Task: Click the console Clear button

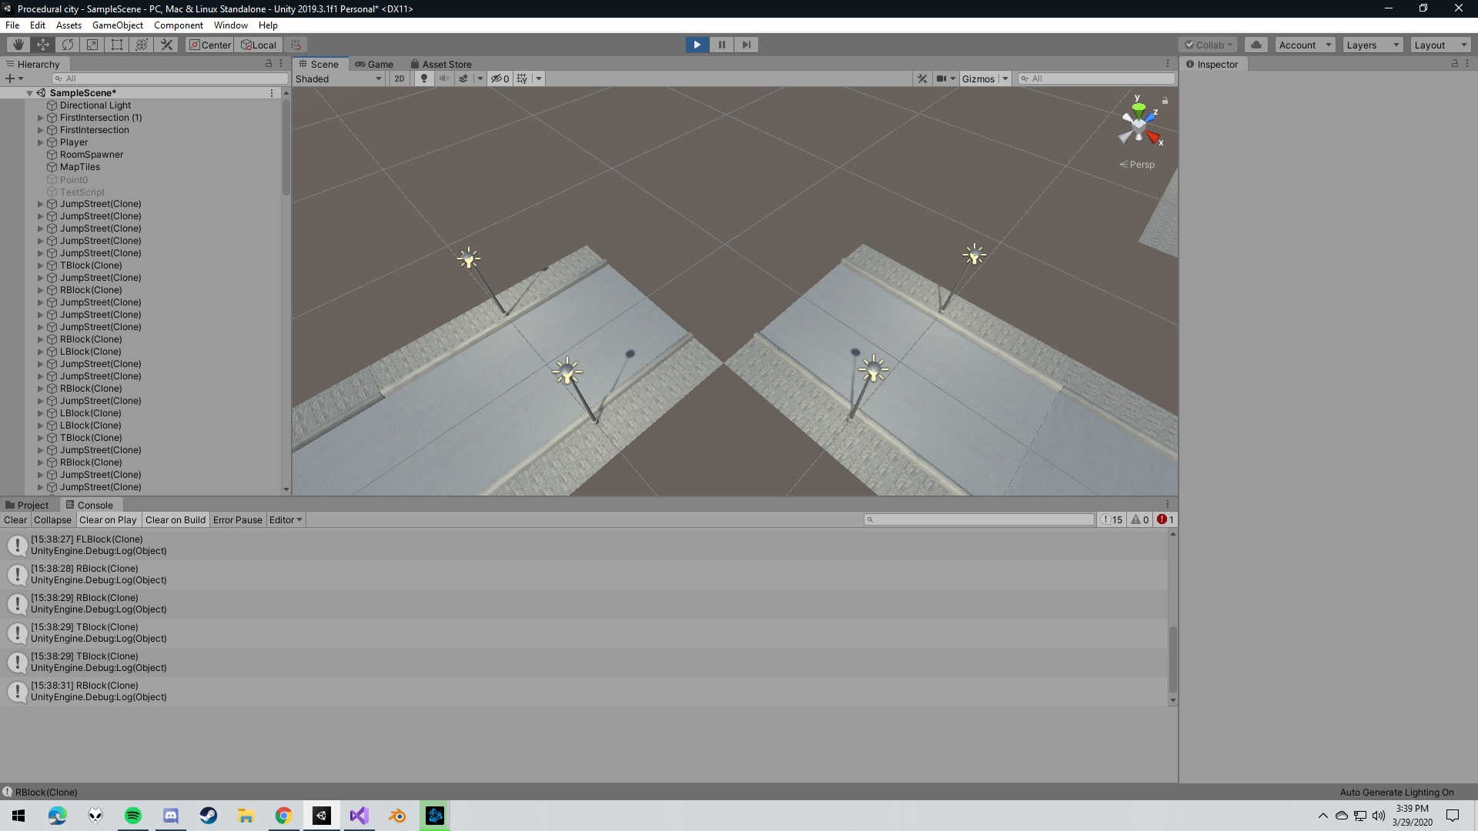Action: 15,520
